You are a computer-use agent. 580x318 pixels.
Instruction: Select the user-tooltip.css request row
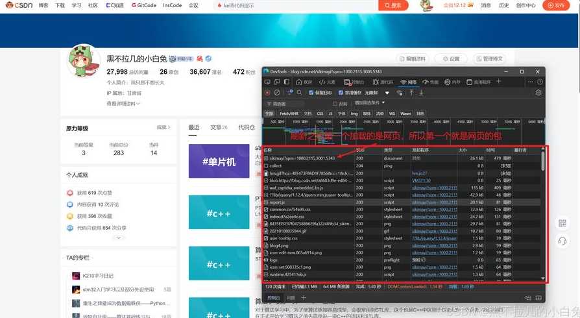(x=402, y=238)
